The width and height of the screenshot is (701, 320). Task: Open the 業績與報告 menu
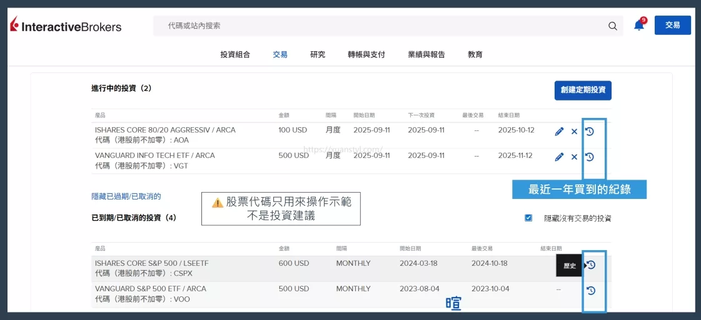426,55
